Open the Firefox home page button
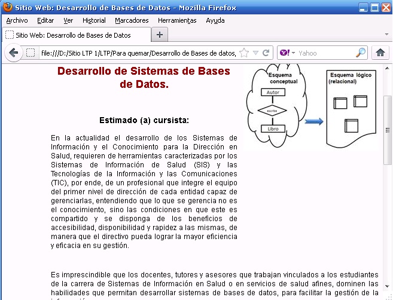The image size is (393, 300). coord(379,53)
